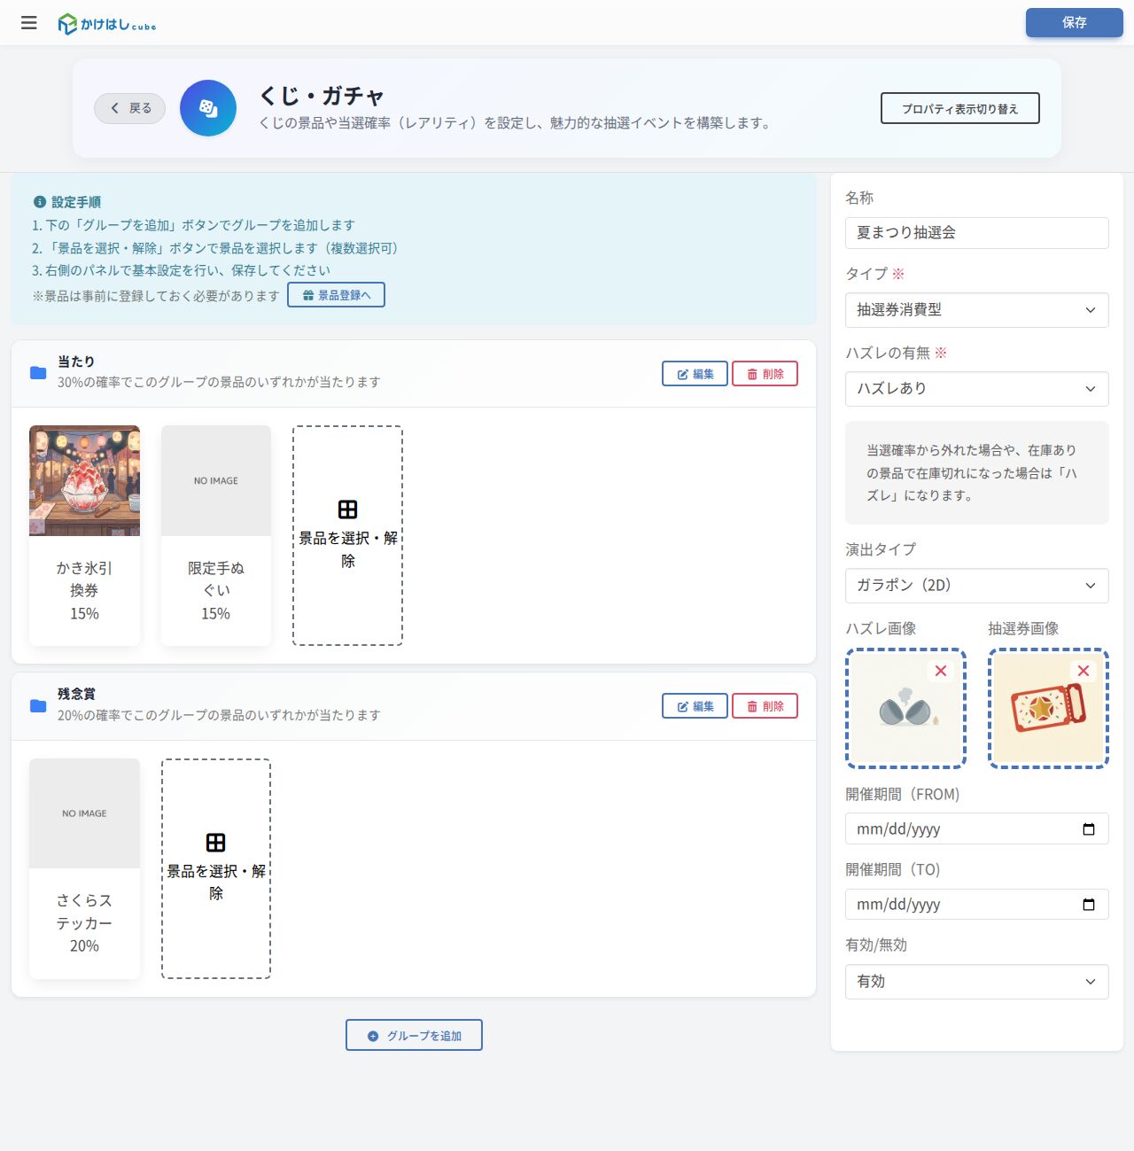Click the 抽選券画像 ticket thumbnail
Screen dimensions: 1134x1151
(x=1049, y=708)
